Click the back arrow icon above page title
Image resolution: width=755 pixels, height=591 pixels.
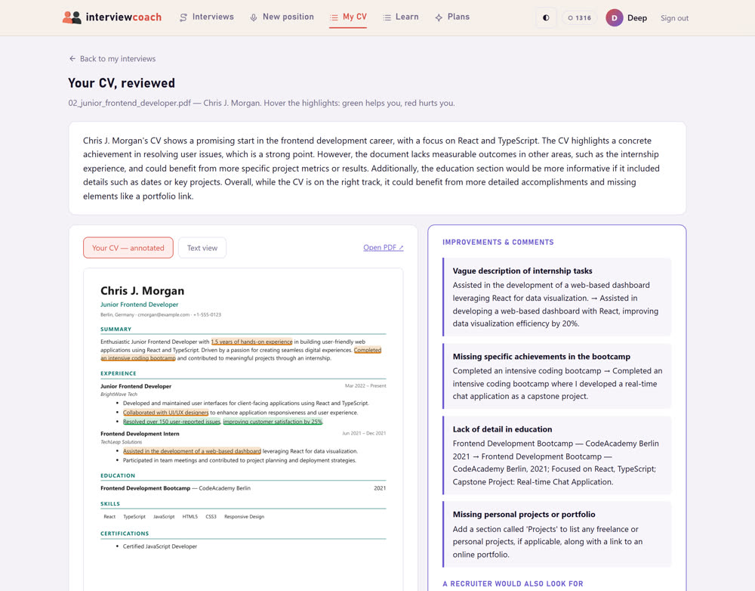(72, 59)
